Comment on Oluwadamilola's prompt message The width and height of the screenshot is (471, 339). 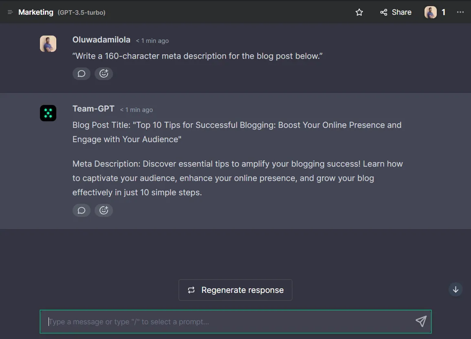81,74
